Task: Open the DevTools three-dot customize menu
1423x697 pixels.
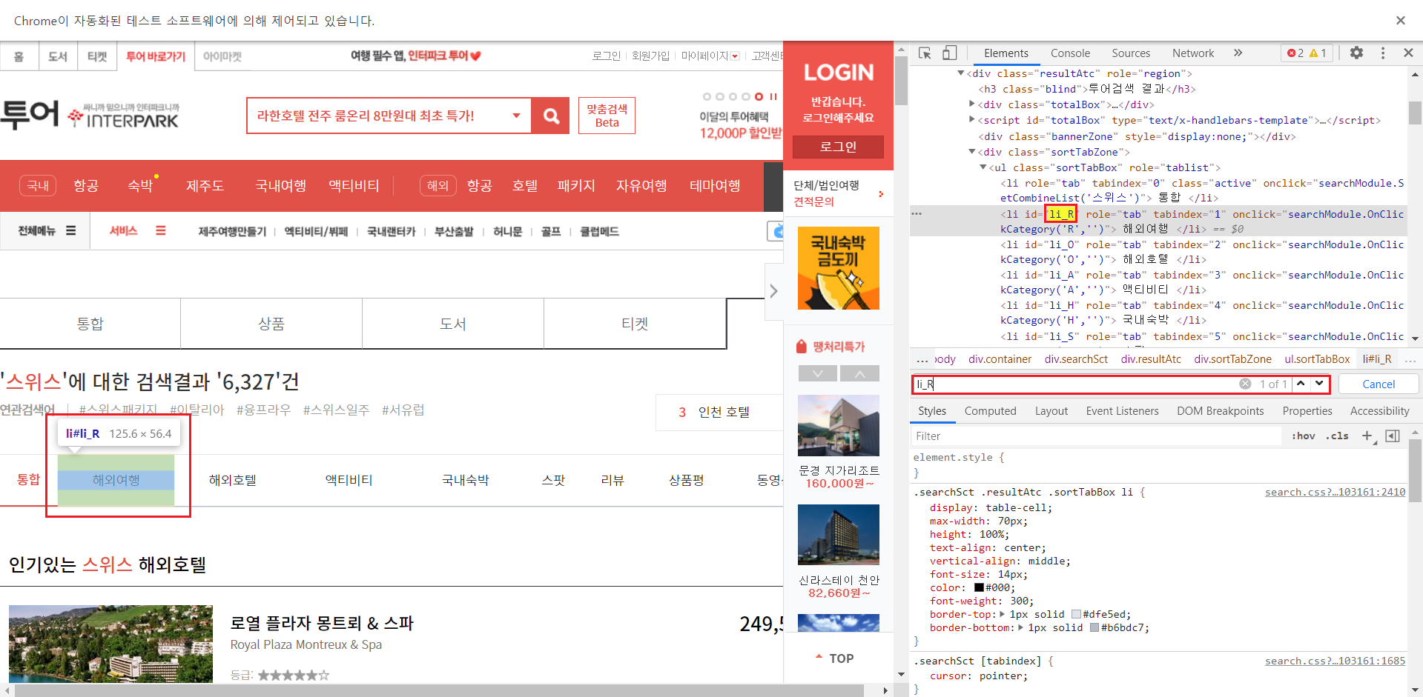Action: tap(1383, 53)
